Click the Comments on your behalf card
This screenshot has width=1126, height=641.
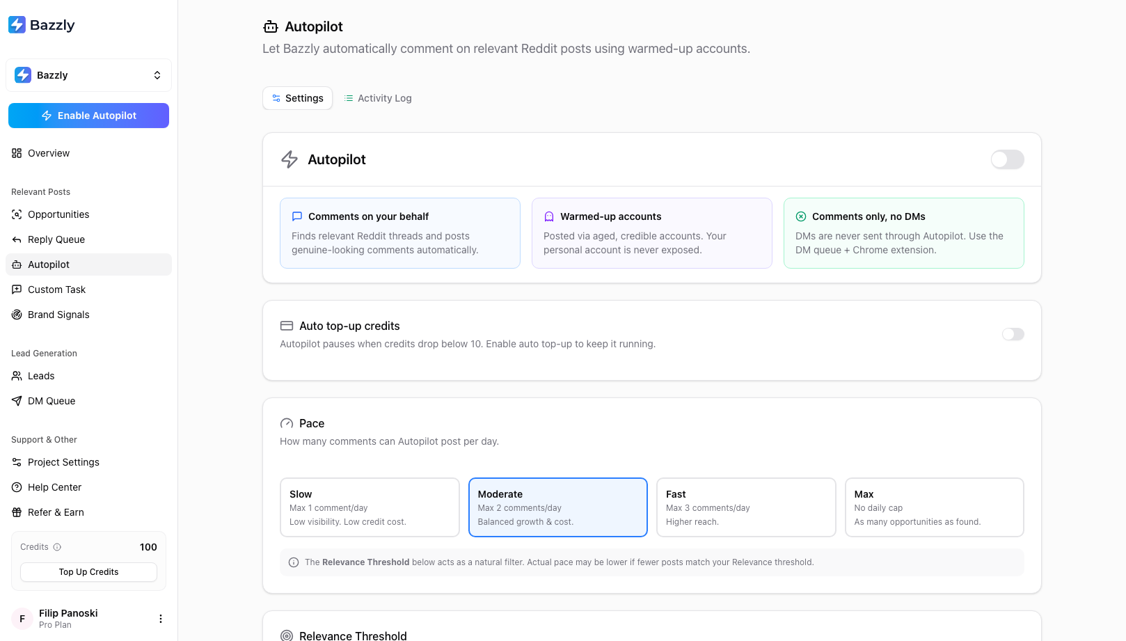coord(400,233)
